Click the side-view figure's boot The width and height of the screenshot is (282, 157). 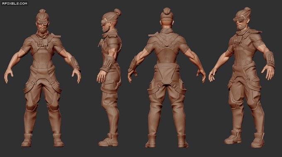109,140
